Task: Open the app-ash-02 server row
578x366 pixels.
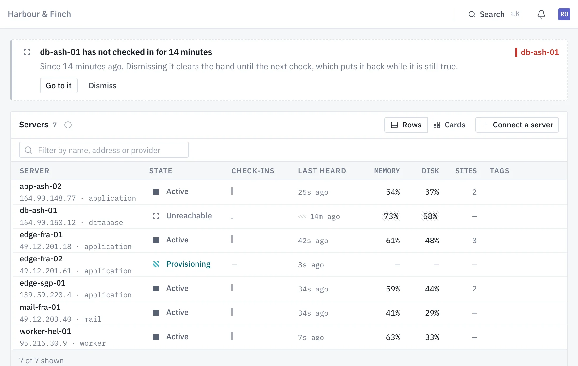Action: (x=289, y=192)
